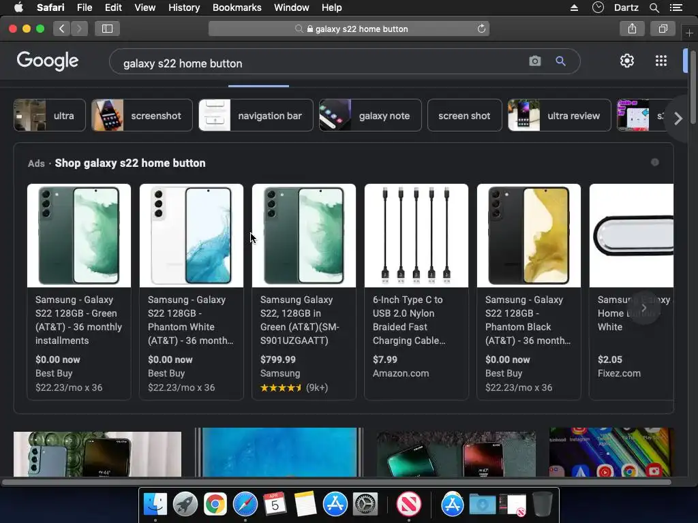Click the Time Machine clock icon
The width and height of the screenshot is (698, 523).
(598, 7)
